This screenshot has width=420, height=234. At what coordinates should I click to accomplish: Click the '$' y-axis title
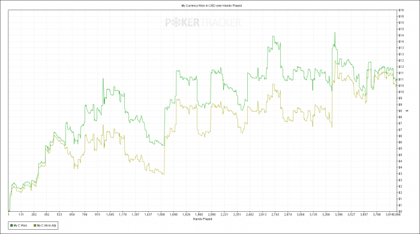coord(407,110)
